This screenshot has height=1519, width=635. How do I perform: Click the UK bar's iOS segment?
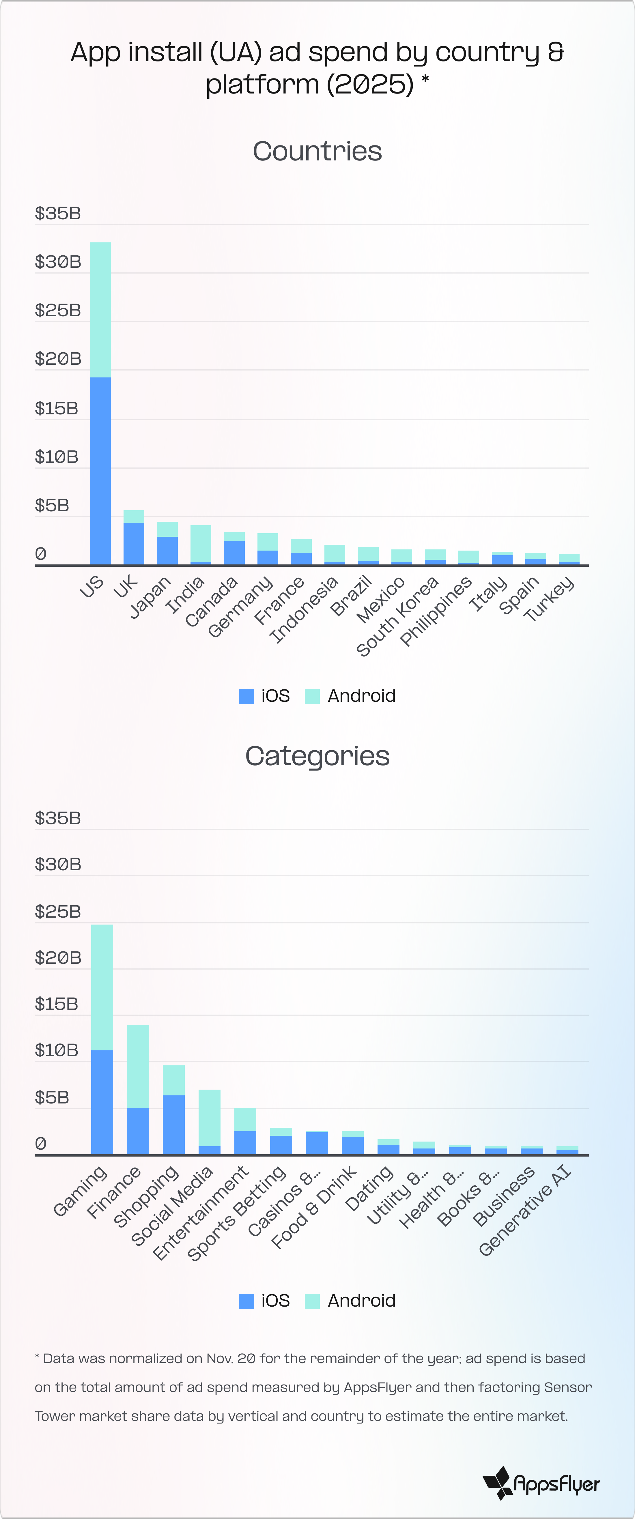click(x=134, y=544)
